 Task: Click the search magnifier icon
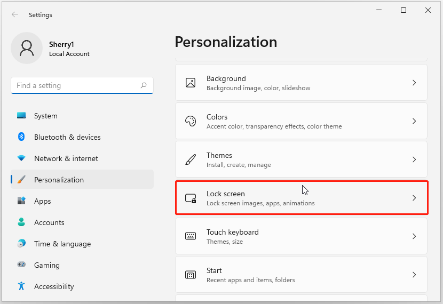(x=144, y=85)
